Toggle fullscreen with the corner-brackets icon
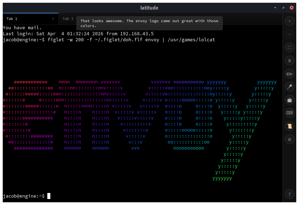 [x=289, y=48]
